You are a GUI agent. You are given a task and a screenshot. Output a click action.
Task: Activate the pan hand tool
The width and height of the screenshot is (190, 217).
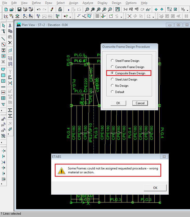(118, 9)
